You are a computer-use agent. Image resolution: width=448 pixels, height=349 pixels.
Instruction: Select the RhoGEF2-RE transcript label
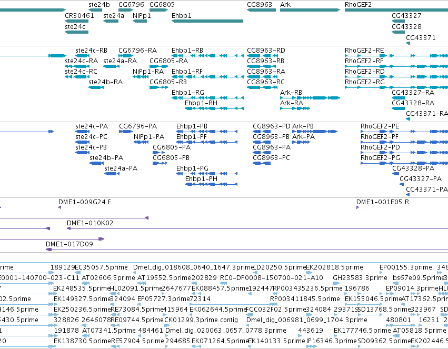[364, 51]
